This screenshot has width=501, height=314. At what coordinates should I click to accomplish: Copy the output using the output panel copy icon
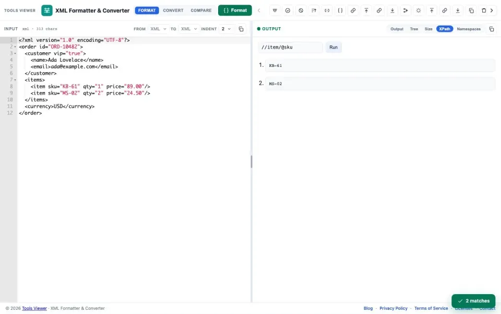492,29
